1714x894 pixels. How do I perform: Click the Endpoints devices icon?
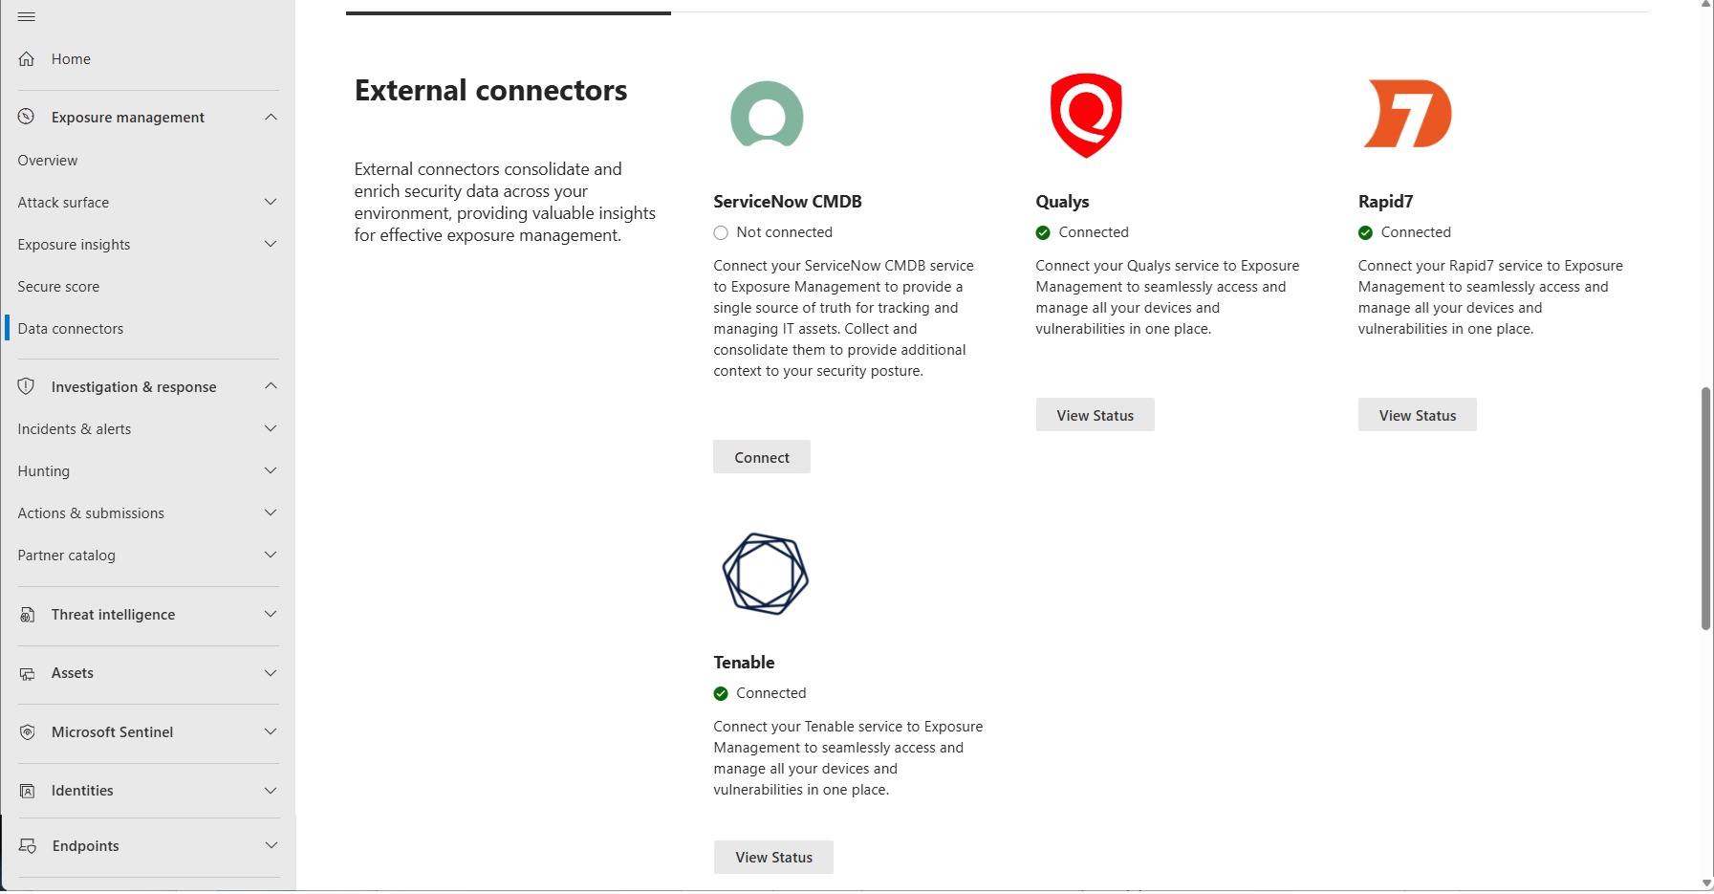click(28, 846)
